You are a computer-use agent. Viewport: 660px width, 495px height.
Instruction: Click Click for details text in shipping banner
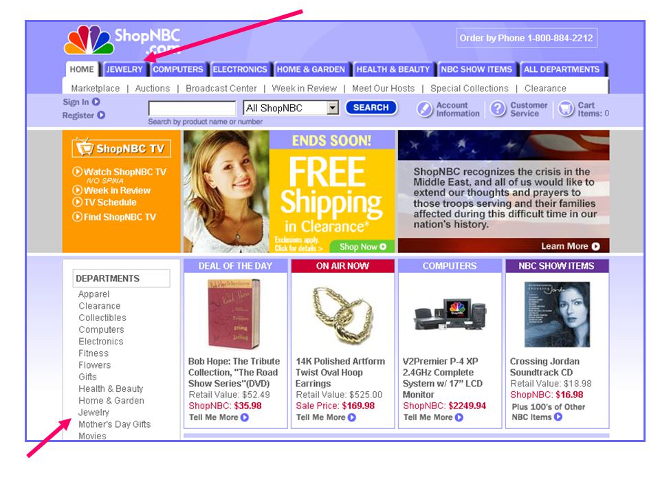click(299, 248)
